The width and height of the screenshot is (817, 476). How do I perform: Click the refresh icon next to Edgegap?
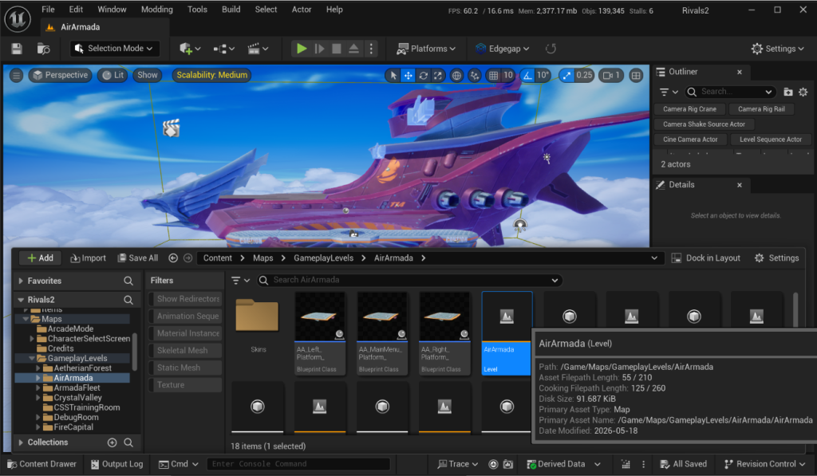[x=551, y=49]
